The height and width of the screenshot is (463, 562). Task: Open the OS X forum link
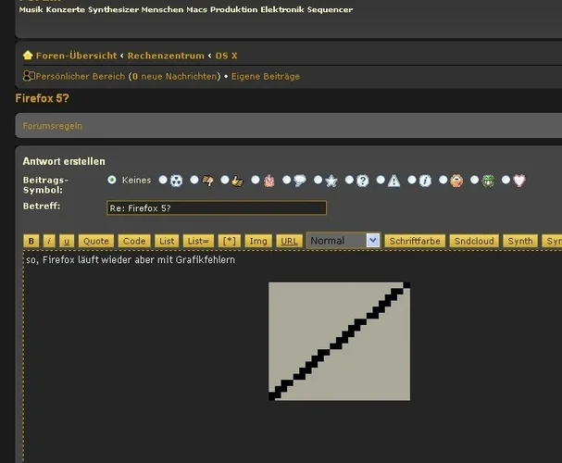pyautogui.click(x=226, y=56)
